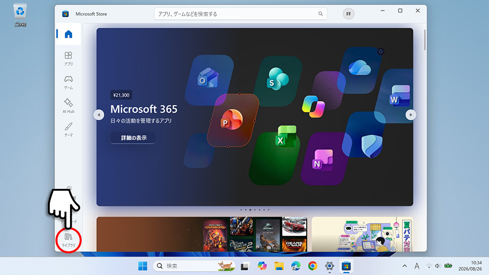Open the AI Hub section
The height and width of the screenshot is (275, 489).
68,106
